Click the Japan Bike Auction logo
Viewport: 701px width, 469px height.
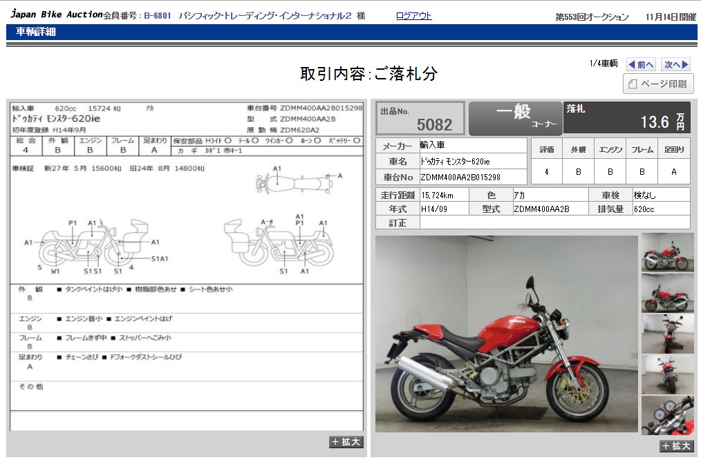click(56, 15)
